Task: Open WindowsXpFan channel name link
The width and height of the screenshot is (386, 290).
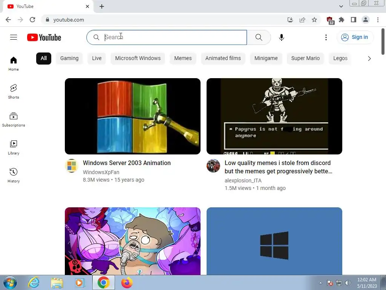Action: click(x=101, y=172)
